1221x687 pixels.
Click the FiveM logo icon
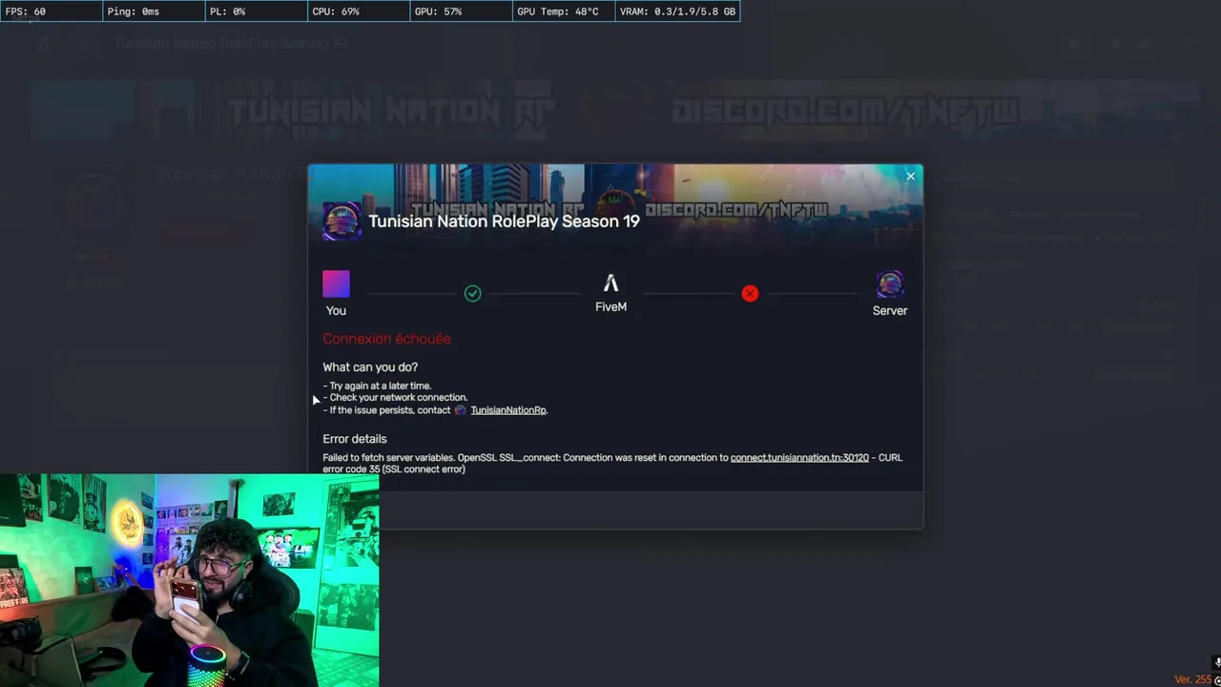tap(610, 283)
